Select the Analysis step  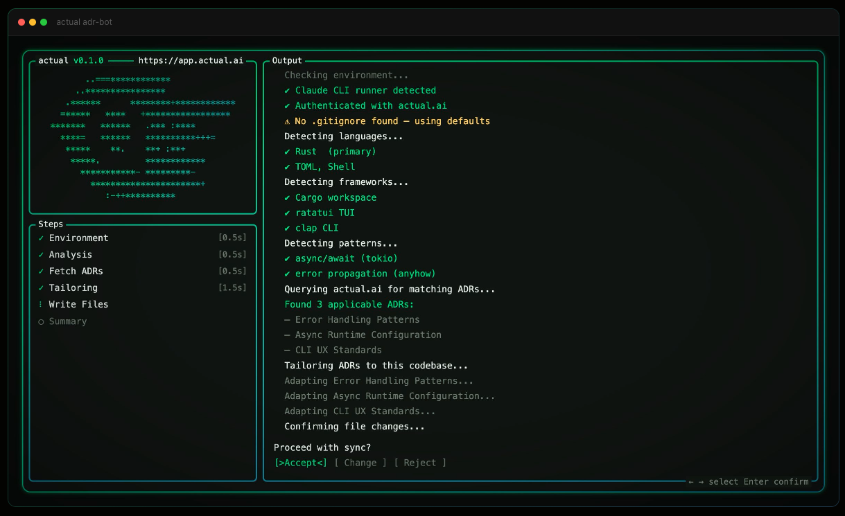(x=70, y=254)
